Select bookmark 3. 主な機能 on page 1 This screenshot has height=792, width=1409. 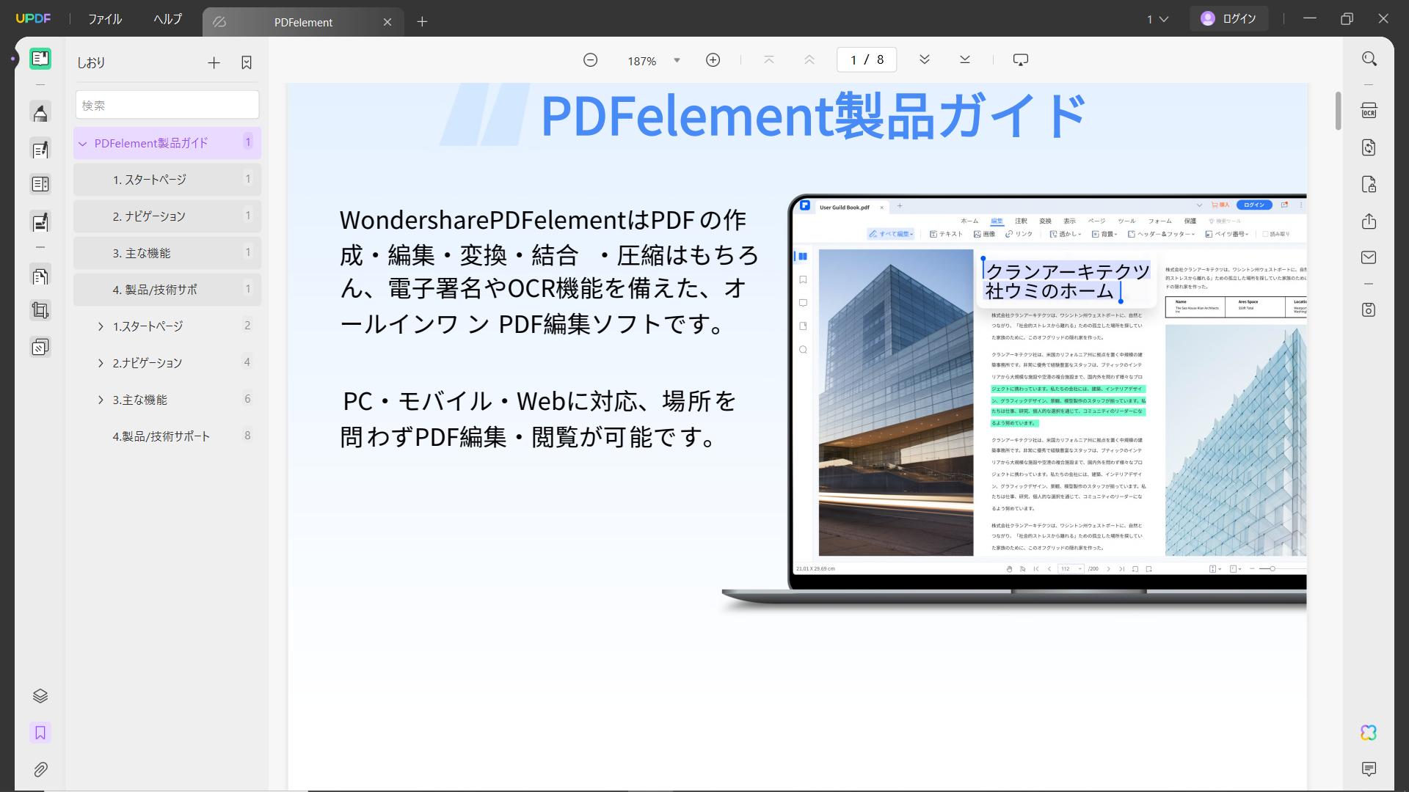click(x=167, y=253)
